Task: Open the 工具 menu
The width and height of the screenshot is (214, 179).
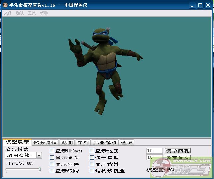Action: (32, 13)
